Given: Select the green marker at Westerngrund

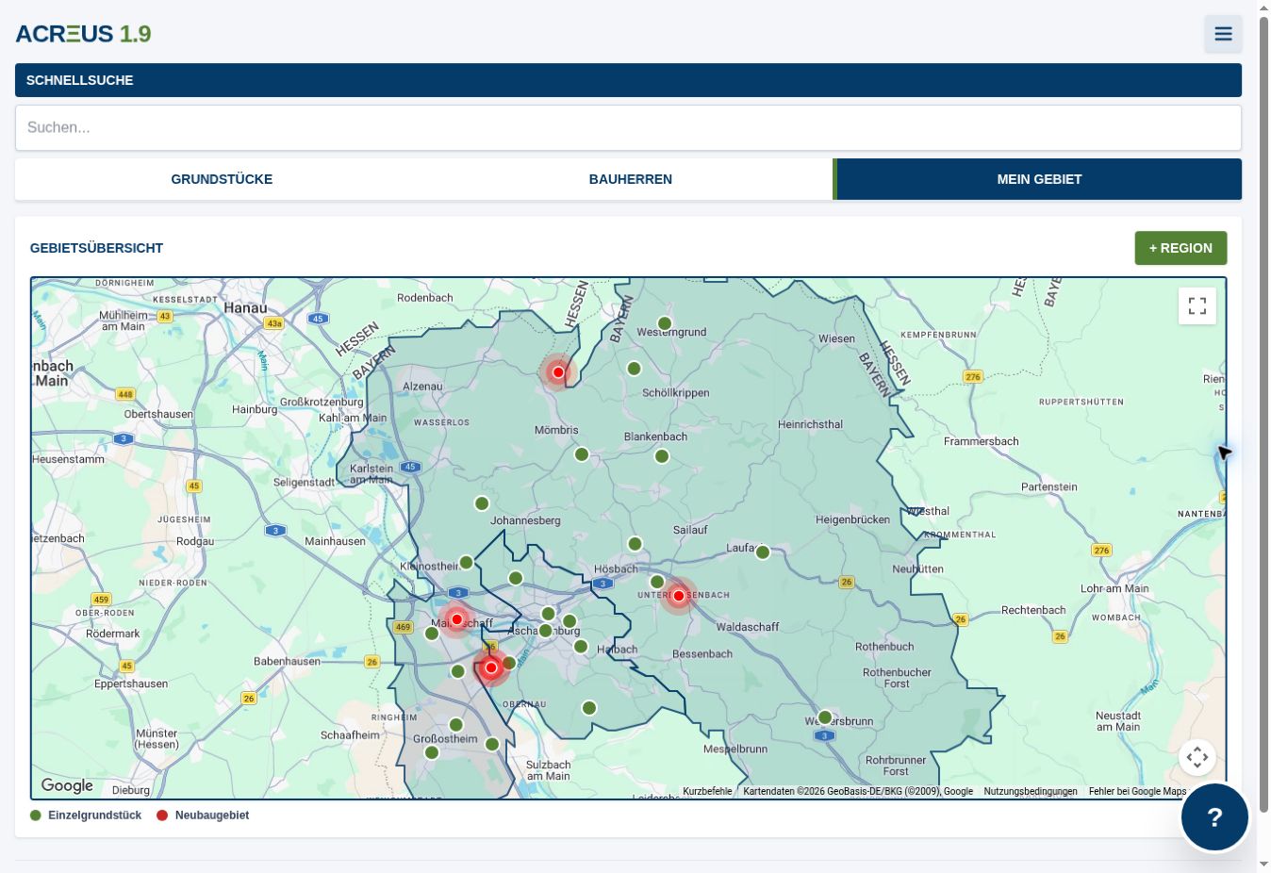Looking at the screenshot, I should pyautogui.click(x=665, y=323).
